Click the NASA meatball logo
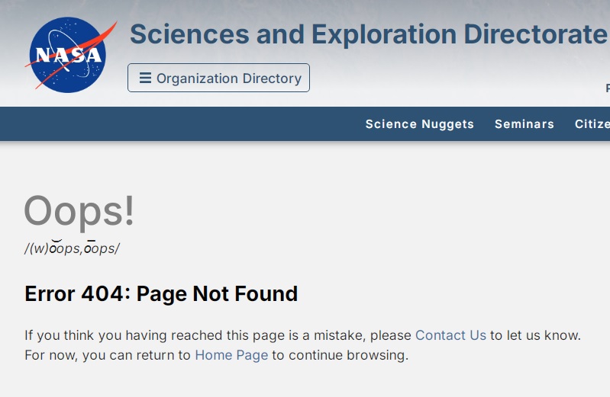Image resolution: width=610 pixels, height=397 pixels. point(67,56)
